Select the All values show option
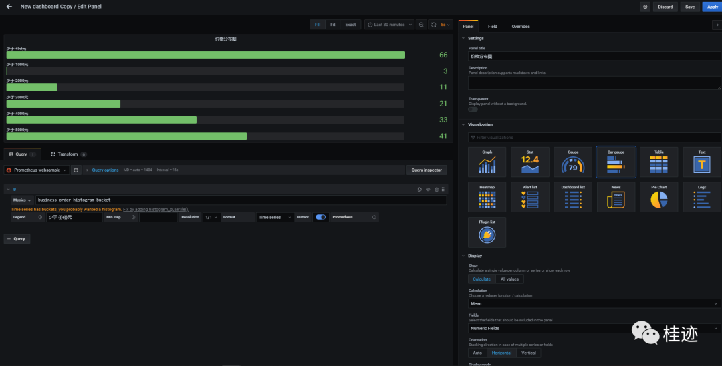This screenshot has height=366, width=722. (509, 279)
